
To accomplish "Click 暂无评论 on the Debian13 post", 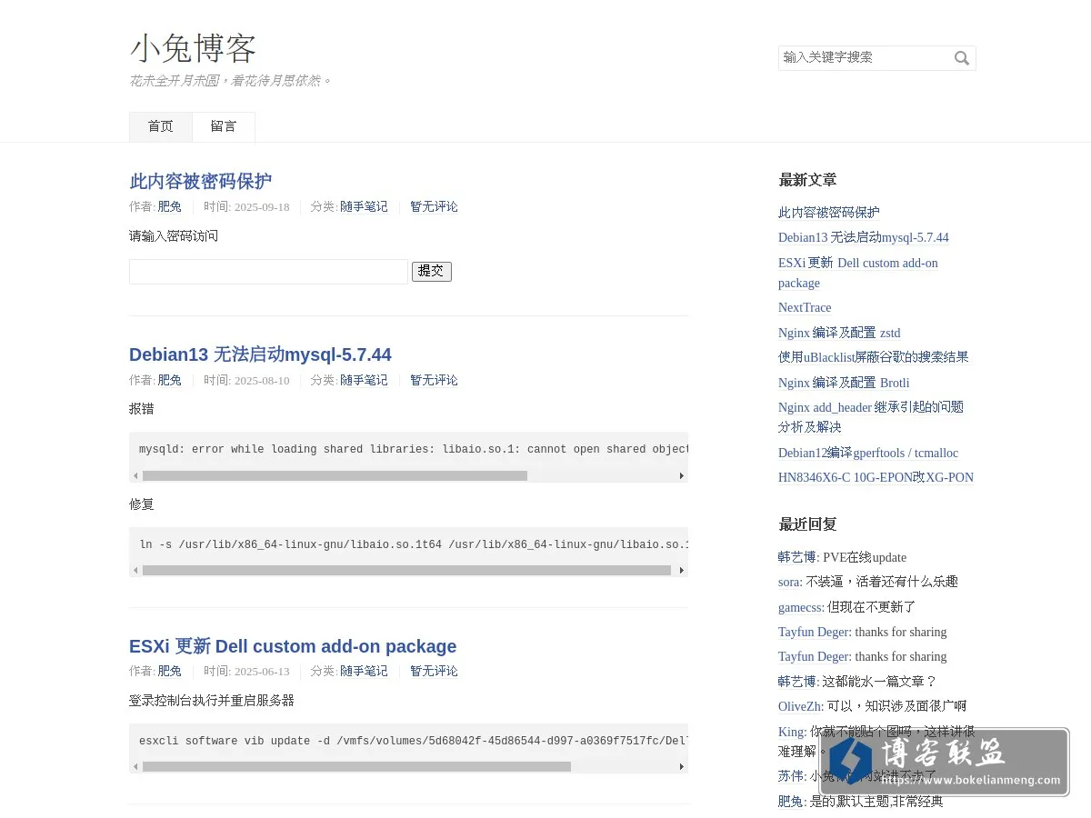I will (x=434, y=381).
